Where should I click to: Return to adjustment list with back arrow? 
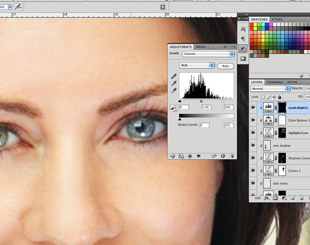[173, 156]
